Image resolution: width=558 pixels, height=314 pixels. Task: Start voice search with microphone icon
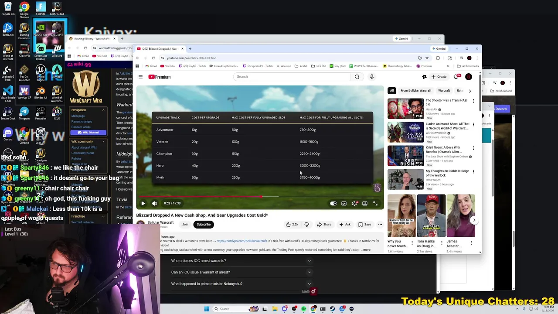pos(372,77)
